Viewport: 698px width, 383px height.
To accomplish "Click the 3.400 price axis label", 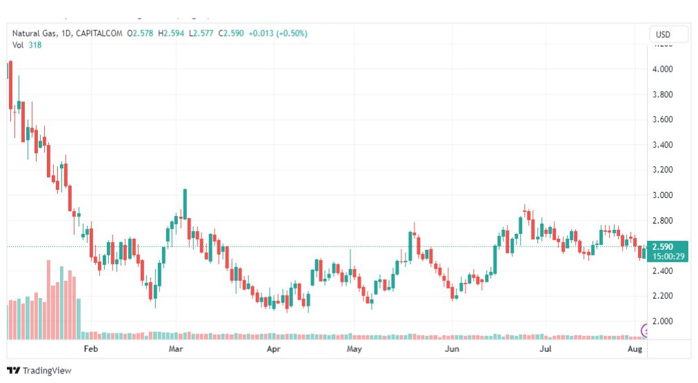I will [662, 145].
